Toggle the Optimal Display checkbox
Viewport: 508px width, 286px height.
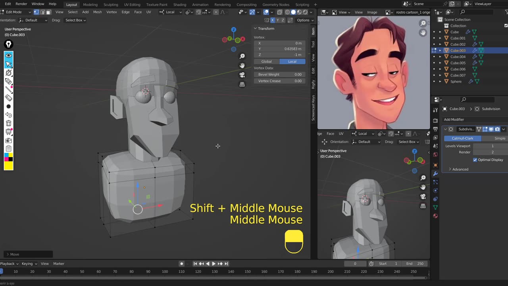(x=475, y=160)
